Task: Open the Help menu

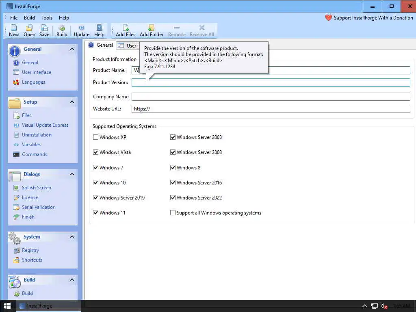Action: [64, 18]
